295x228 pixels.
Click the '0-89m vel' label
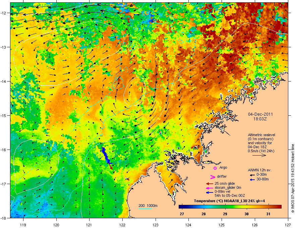[222, 192]
